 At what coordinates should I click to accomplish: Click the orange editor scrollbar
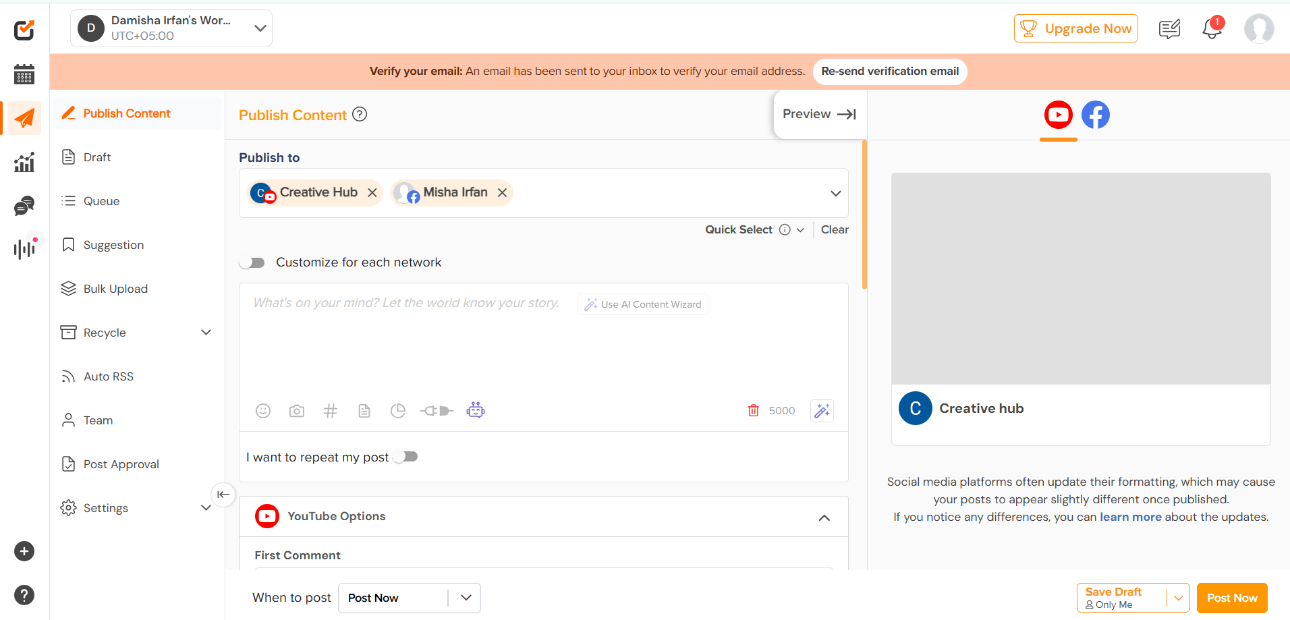[864, 215]
